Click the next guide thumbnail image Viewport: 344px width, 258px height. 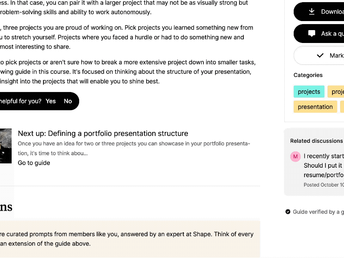(x=6, y=146)
